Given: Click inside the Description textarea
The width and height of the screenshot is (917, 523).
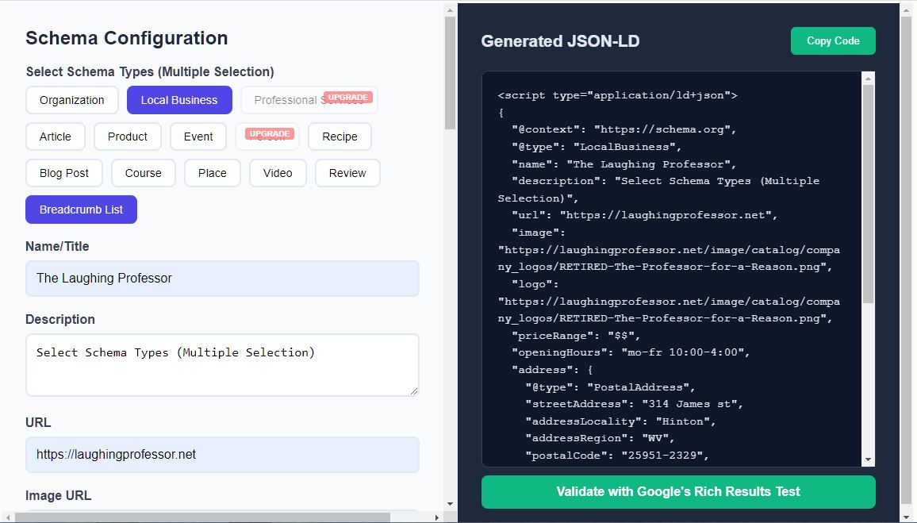Looking at the screenshot, I should [x=222, y=363].
